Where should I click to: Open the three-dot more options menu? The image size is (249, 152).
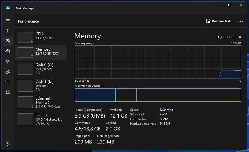coord(240,21)
